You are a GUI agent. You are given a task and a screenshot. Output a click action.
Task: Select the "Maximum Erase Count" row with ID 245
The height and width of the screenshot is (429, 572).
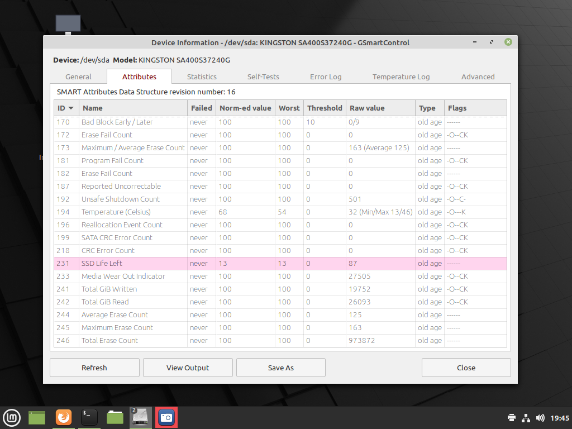coord(280,327)
